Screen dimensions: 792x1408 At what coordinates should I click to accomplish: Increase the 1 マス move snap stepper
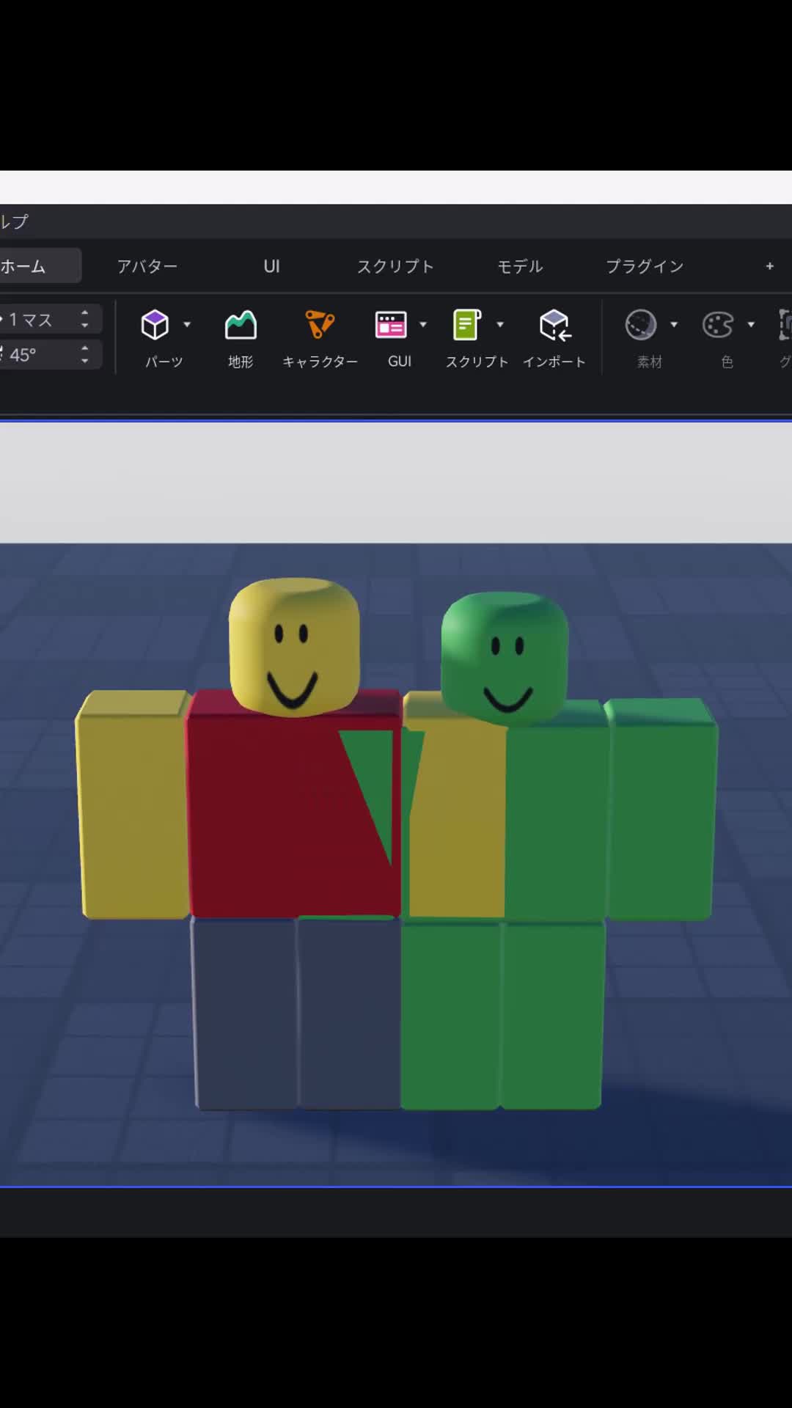pyautogui.click(x=85, y=313)
